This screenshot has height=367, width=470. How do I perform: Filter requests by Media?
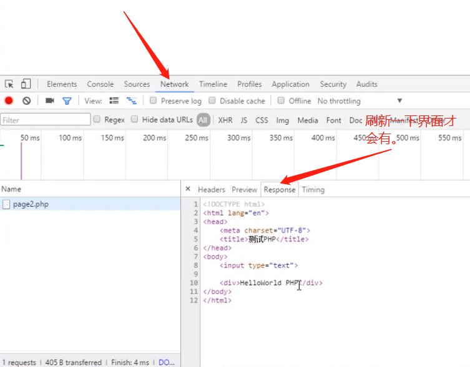(308, 120)
